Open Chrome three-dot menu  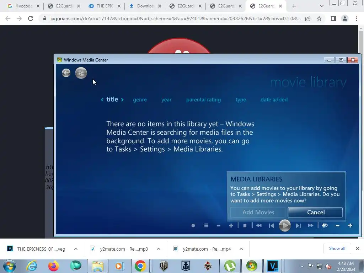(x=356, y=18)
